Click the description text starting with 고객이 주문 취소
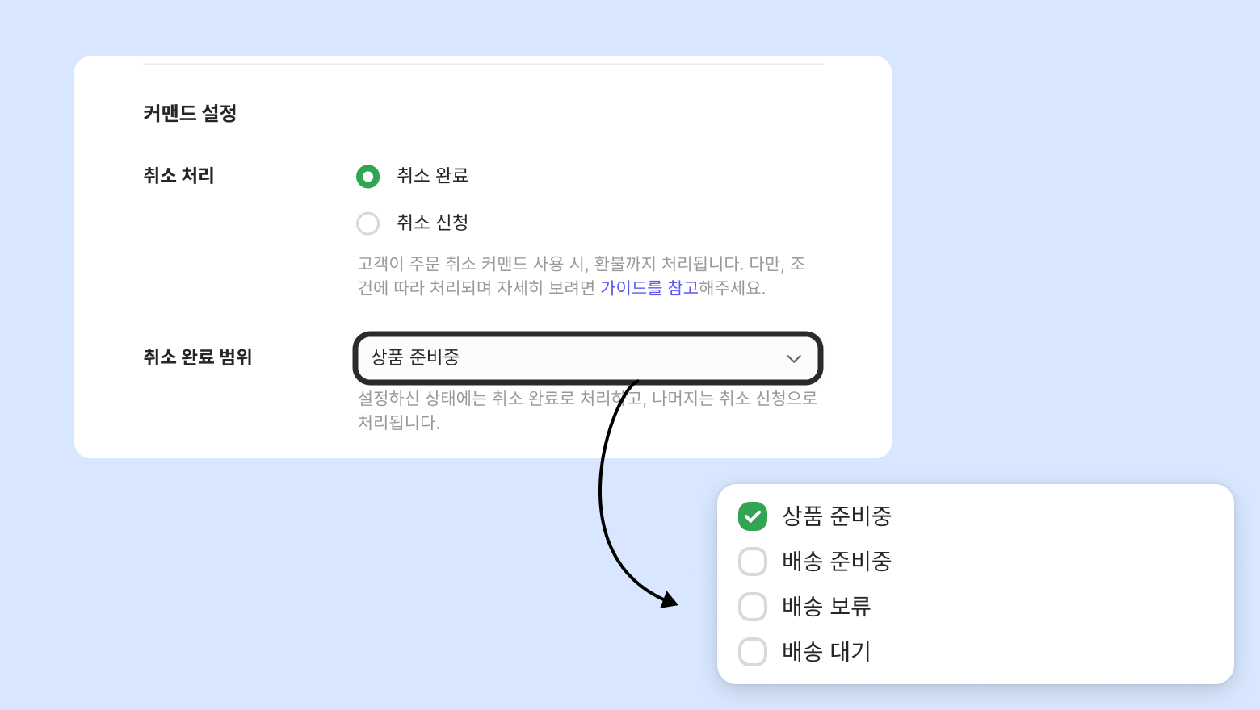This screenshot has width=1260, height=710. 565,265
